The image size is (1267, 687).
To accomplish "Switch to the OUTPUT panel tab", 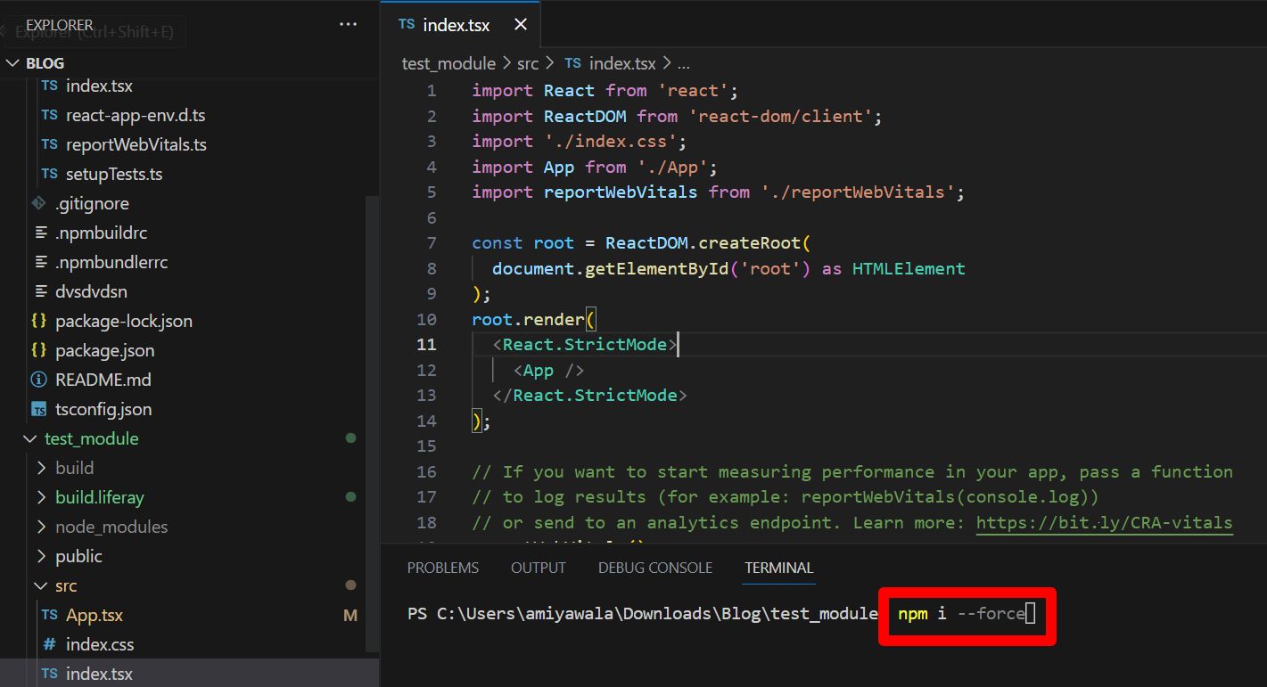I will pos(539,568).
